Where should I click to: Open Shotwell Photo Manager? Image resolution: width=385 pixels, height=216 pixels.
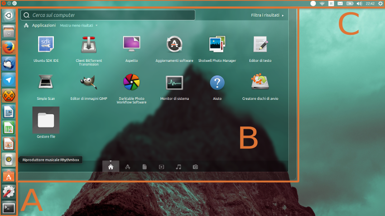pyautogui.click(x=217, y=45)
